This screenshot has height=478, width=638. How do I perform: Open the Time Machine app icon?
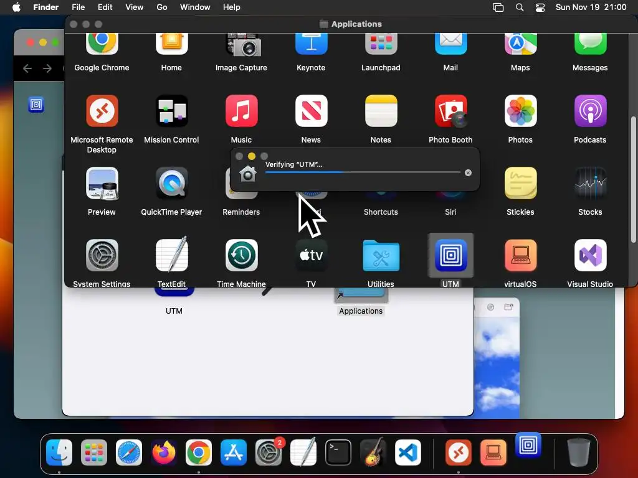241,255
